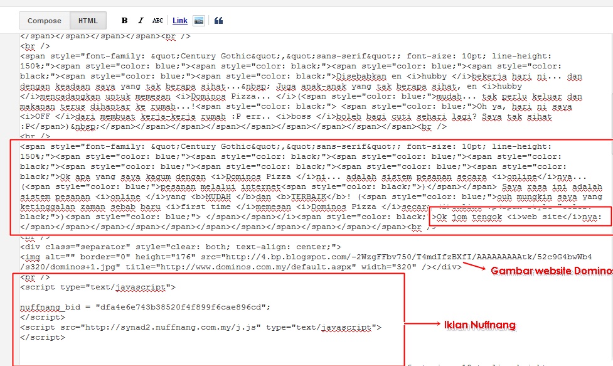Click the dominos.com.my title URL text

point(256,267)
